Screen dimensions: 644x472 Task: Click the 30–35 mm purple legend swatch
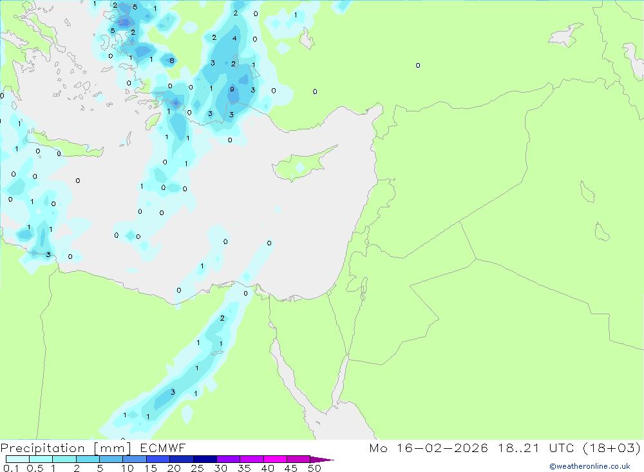point(228,459)
